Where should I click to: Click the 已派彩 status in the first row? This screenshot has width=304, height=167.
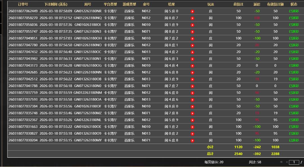294,11
